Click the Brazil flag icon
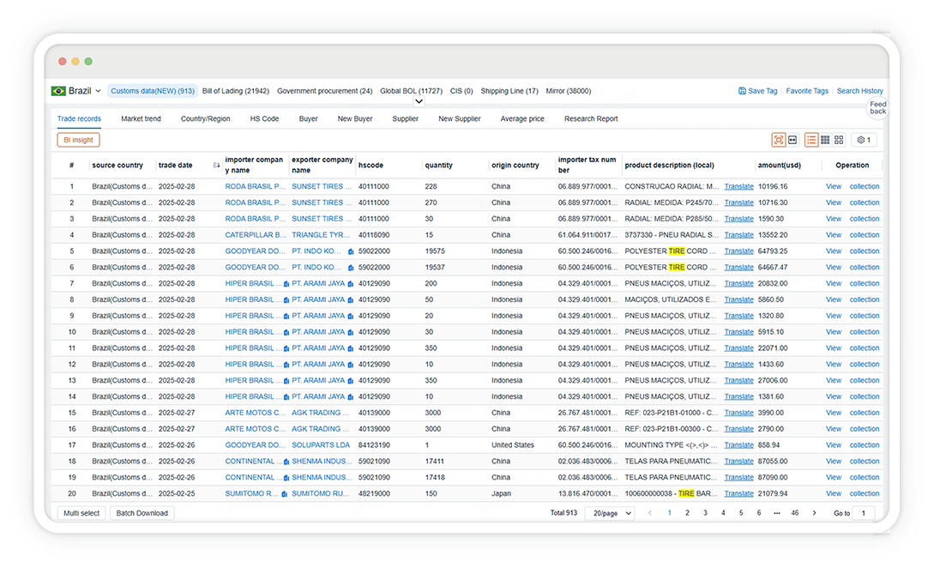Screen dimensions: 934x568 coord(58,91)
